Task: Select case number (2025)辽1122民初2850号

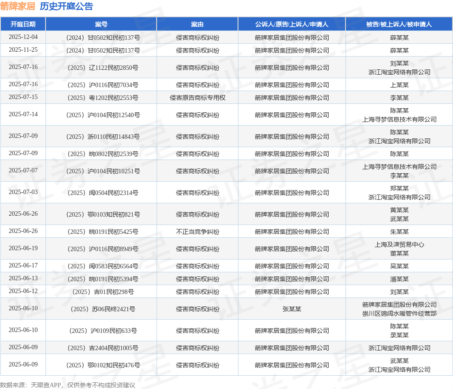Action: 103,68
